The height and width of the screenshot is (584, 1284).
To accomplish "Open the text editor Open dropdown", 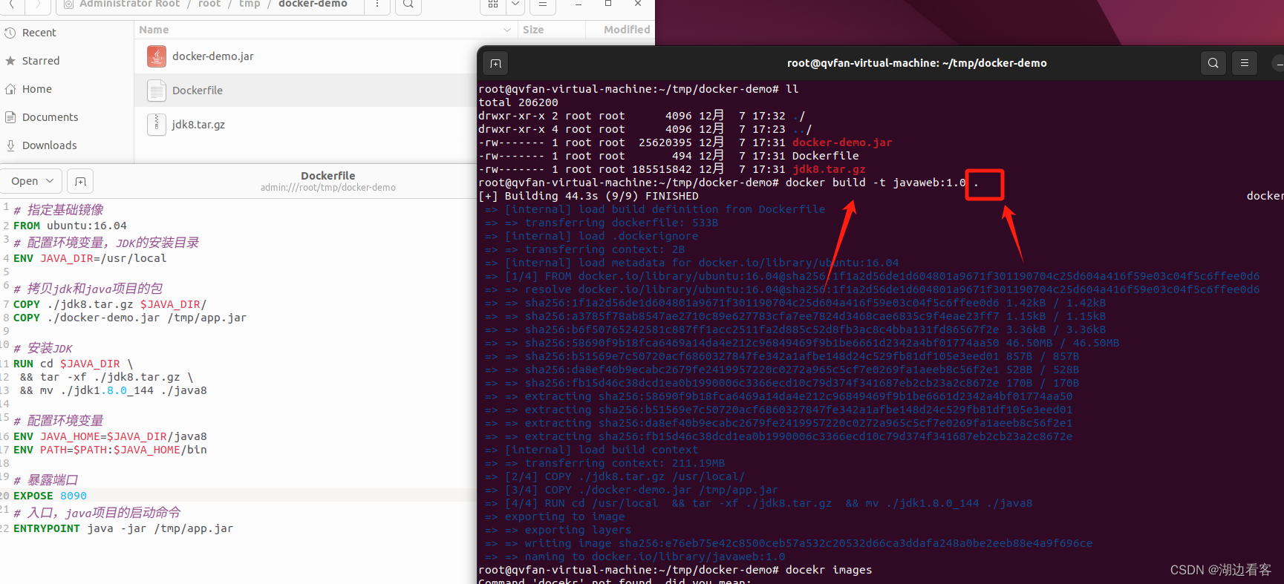I will click(32, 181).
